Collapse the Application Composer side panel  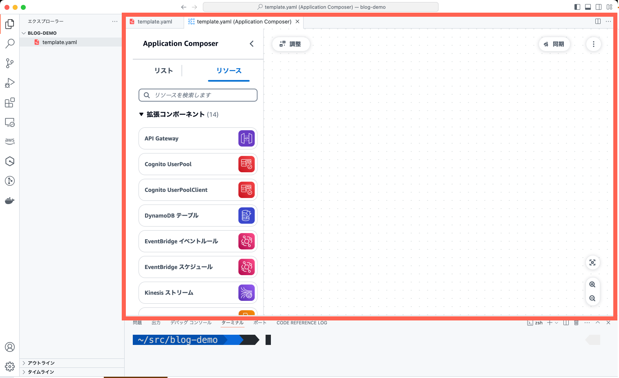click(252, 44)
